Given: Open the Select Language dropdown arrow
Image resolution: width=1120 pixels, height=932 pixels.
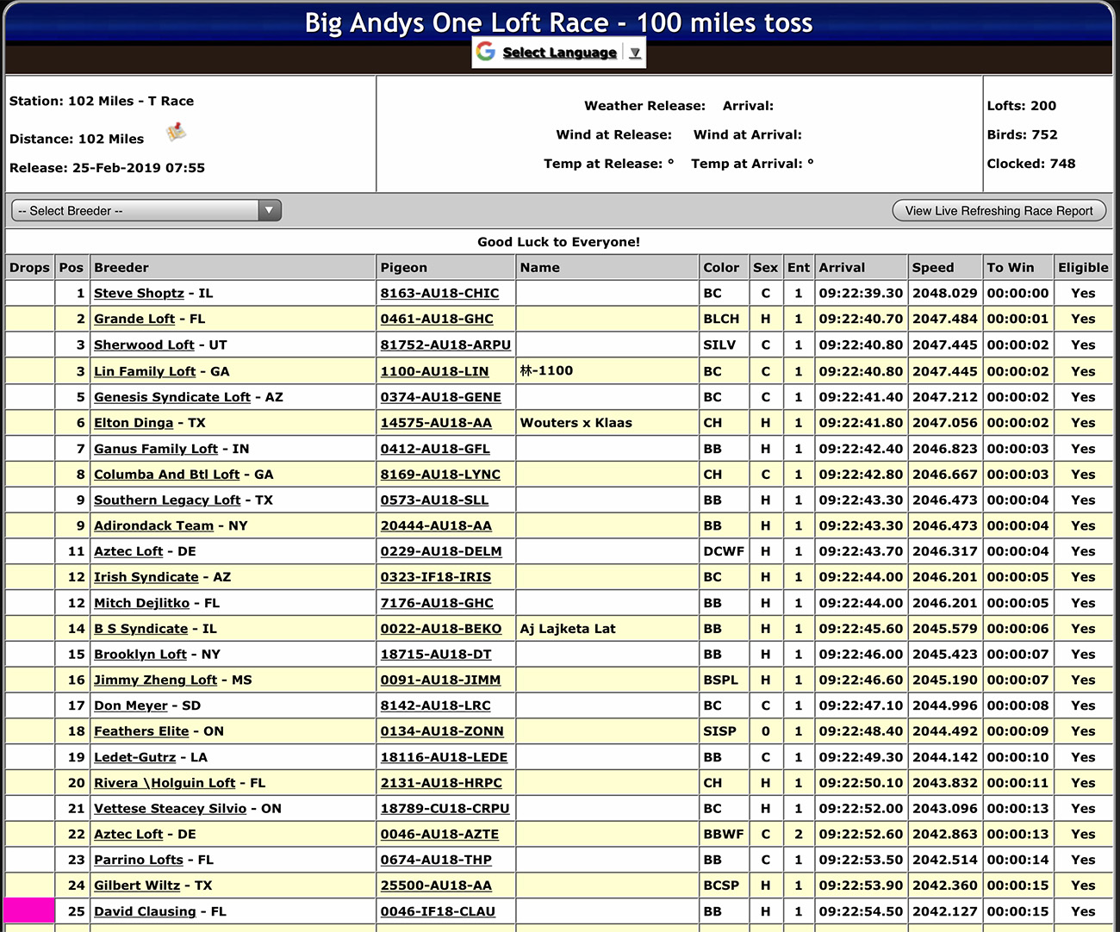Looking at the screenshot, I should click(635, 53).
